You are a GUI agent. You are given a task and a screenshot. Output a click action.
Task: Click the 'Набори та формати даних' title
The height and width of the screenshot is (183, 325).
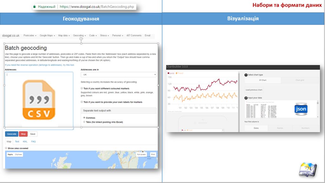click(x=287, y=5)
